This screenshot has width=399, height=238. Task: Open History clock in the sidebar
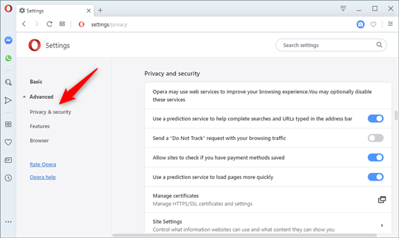click(x=8, y=178)
